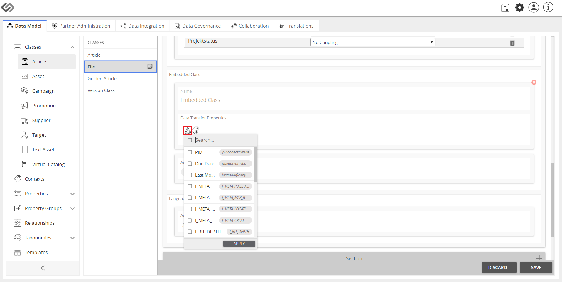Expand the Properties chevron
Image resolution: width=562 pixels, height=282 pixels.
tap(72, 194)
